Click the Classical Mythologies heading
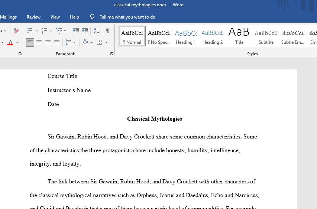Viewport: 317px width, 209px height. (155, 119)
